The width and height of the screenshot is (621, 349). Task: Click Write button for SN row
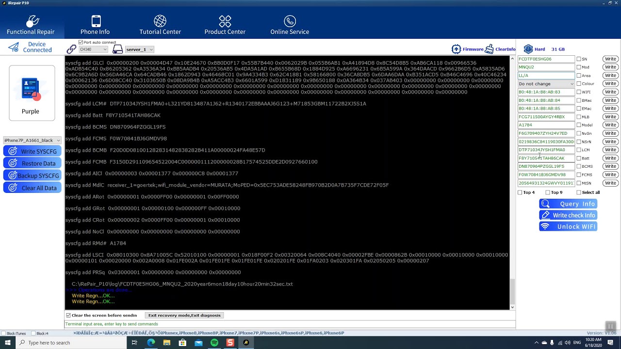610,59
